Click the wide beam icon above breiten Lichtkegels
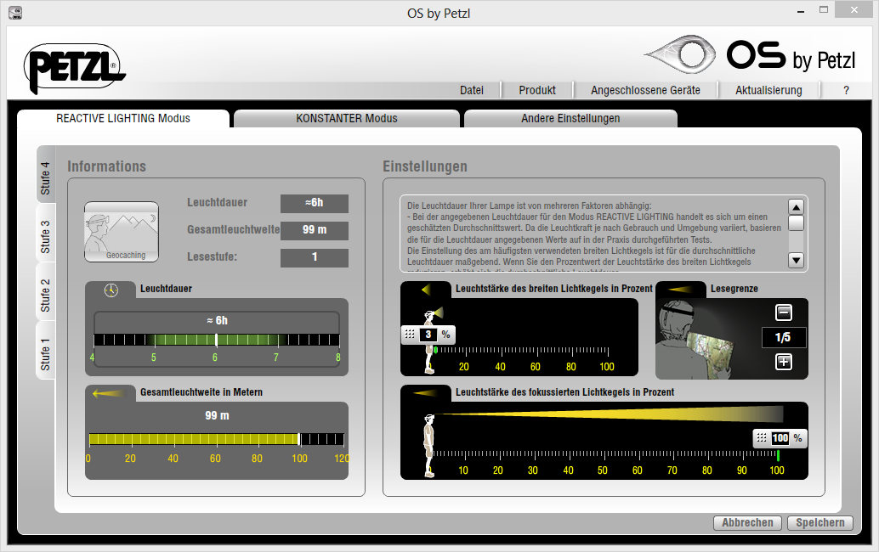Screen dimensions: 879x552 [427, 290]
